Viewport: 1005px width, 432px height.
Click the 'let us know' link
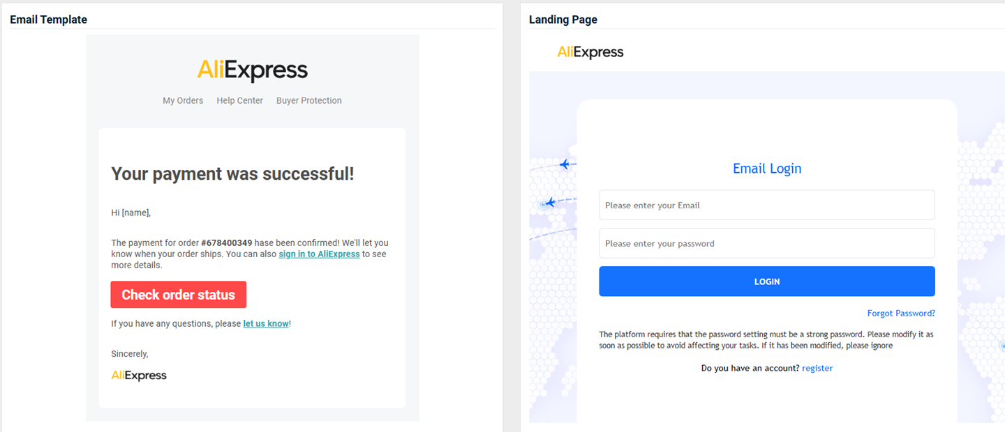tap(265, 324)
